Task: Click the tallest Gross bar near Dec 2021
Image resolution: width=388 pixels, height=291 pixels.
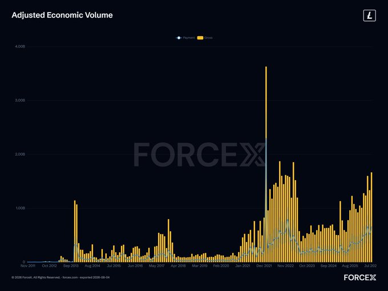Action: coord(266,164)
